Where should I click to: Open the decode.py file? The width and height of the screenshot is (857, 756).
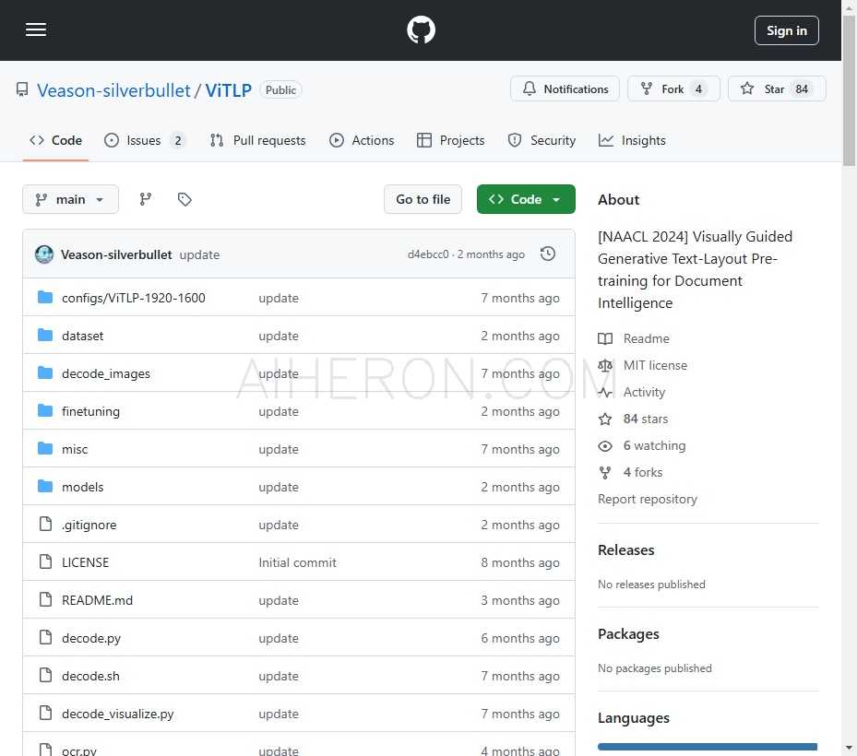91,638
